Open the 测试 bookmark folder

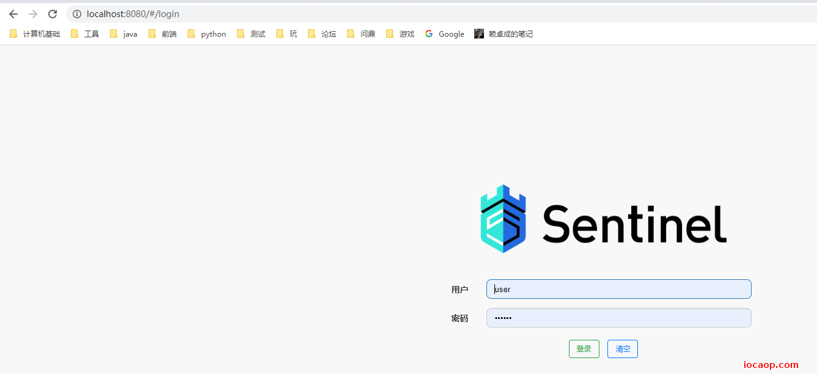(x=251, y=34)
